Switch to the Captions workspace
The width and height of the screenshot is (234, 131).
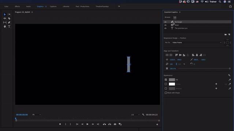pyautogui.click(x=53, y=7)
